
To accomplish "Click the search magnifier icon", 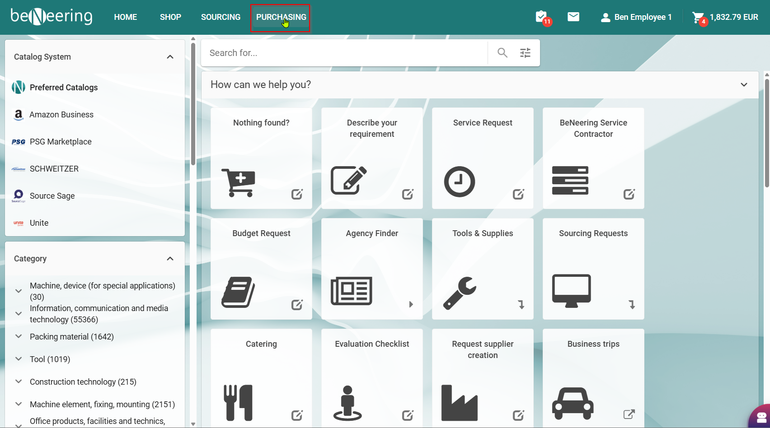I will tap(502, 53).
